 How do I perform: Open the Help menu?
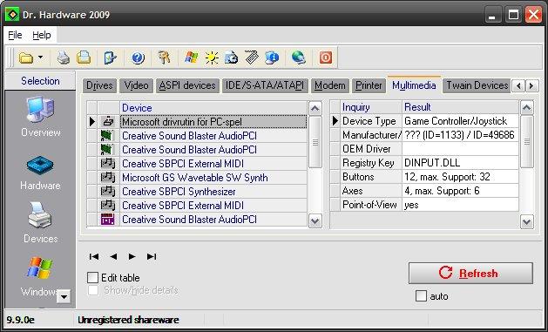click(42, 36)
